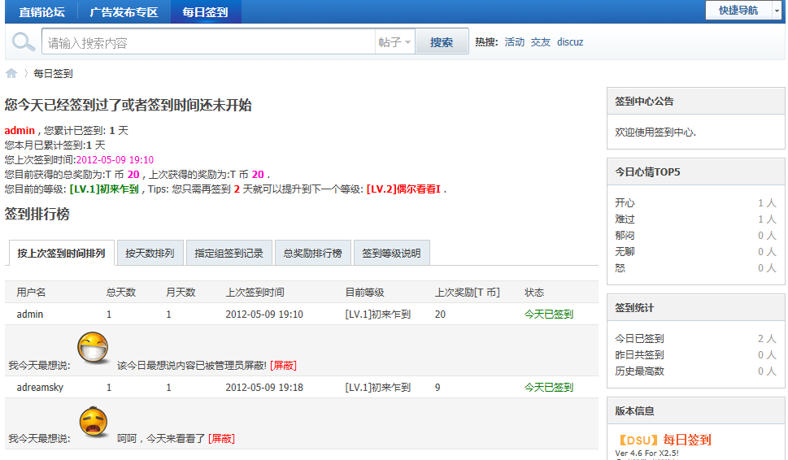Click table cell 2012-05-09 19:18

(263, 388)
